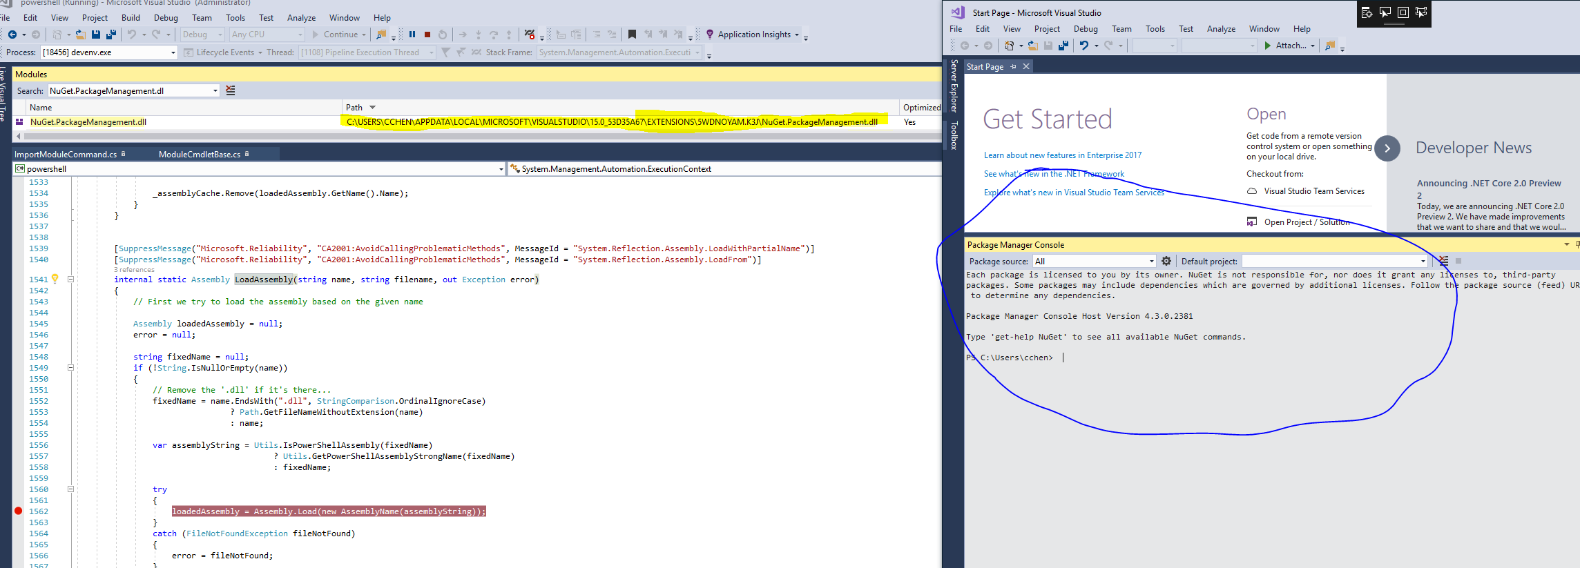
Task: Click the Bookmark toggle icon
Action: tap(632, 35)
